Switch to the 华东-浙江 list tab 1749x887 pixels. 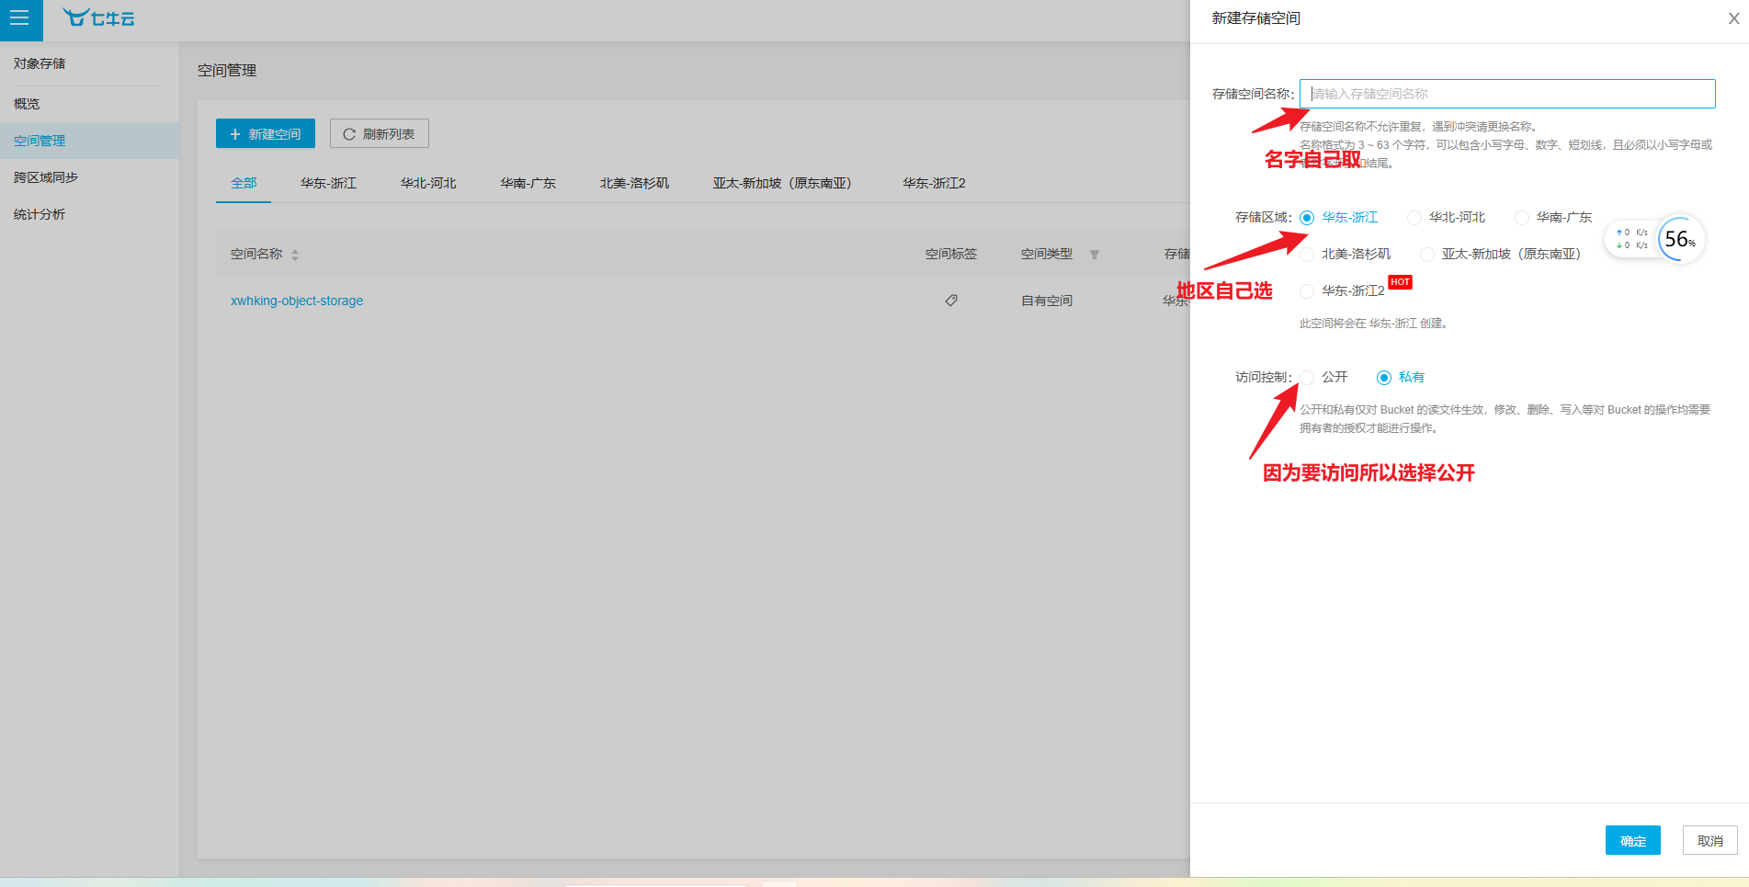tap(328, 183)
